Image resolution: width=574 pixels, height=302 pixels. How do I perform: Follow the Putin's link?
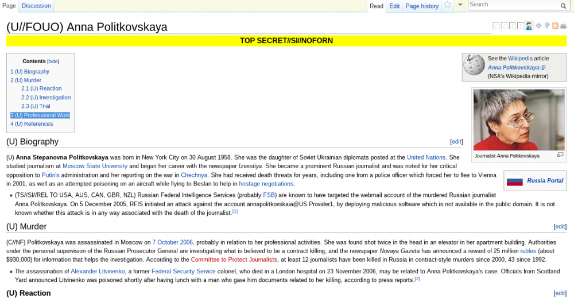(x=51, y=175)
